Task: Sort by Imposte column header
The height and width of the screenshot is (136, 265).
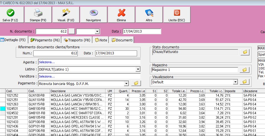Action: [233, 91]
